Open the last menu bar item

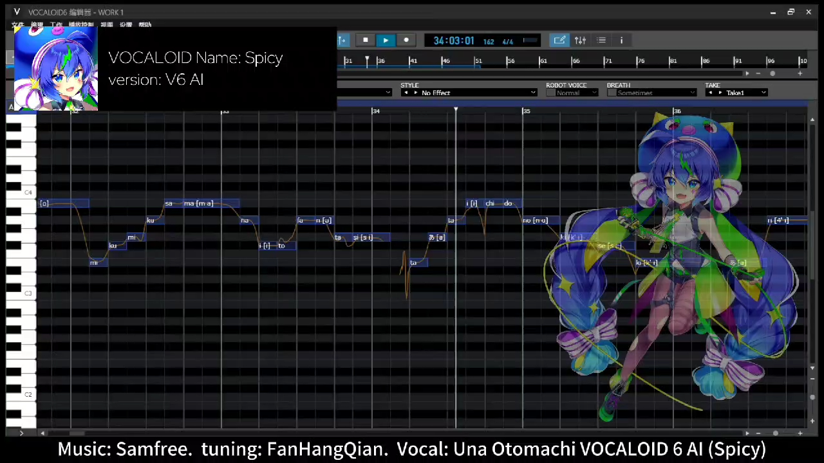(x=145, y=25)
